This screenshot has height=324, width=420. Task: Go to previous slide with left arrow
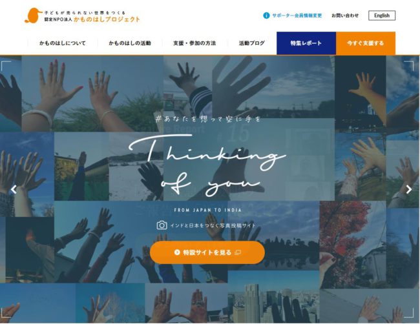click(x=14, y=189)
